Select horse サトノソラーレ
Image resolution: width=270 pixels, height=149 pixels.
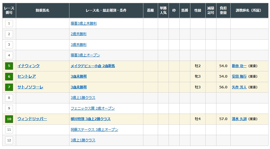click(x=30, y=87)
